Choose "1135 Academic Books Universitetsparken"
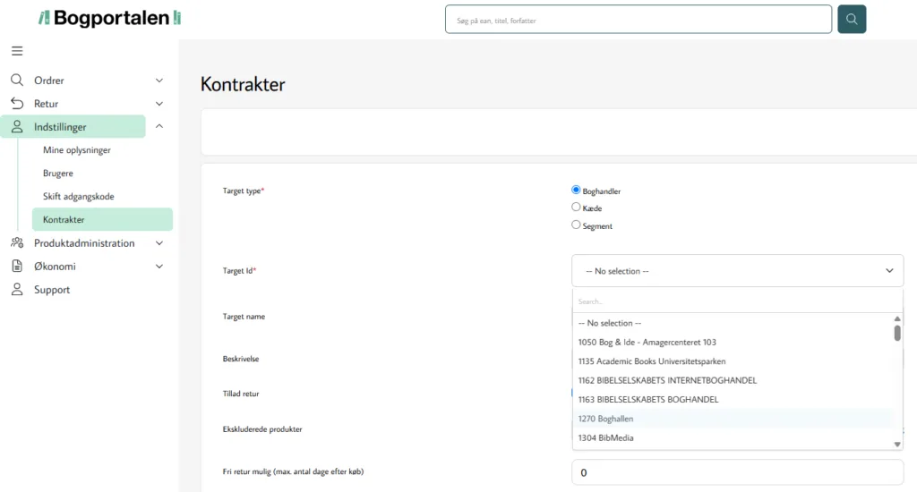The image size is (917, 492). (x=733, y=361)
